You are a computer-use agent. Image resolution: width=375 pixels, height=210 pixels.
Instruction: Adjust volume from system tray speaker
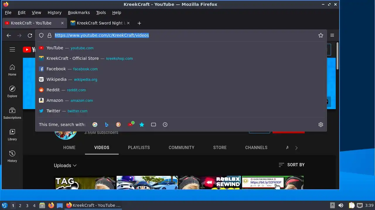click(x=341, y=205)
